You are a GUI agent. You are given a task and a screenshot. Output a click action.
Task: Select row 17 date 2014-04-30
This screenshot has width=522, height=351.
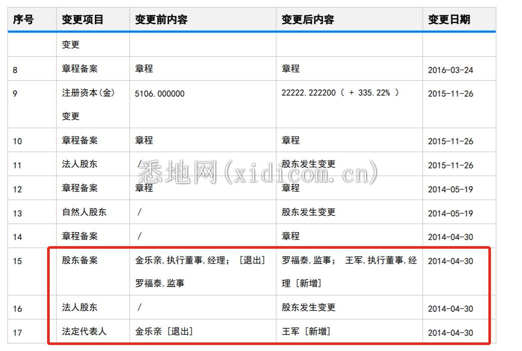click(x=450, y=332)
